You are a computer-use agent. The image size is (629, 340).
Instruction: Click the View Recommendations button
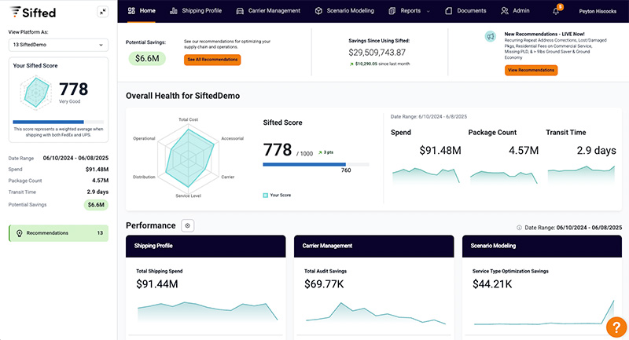click(531, 70)
